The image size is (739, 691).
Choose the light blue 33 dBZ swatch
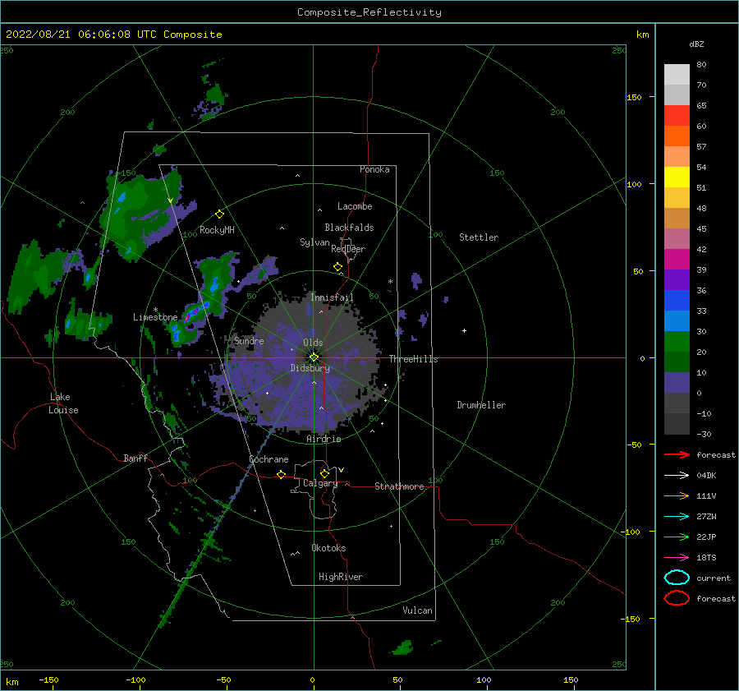click(x=677, y=320)
